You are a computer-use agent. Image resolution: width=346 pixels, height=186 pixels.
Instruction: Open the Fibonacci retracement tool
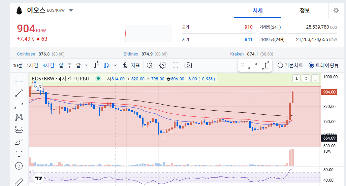[x=19, y=105]
